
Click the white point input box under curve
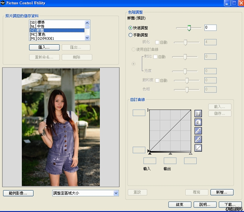190,161
